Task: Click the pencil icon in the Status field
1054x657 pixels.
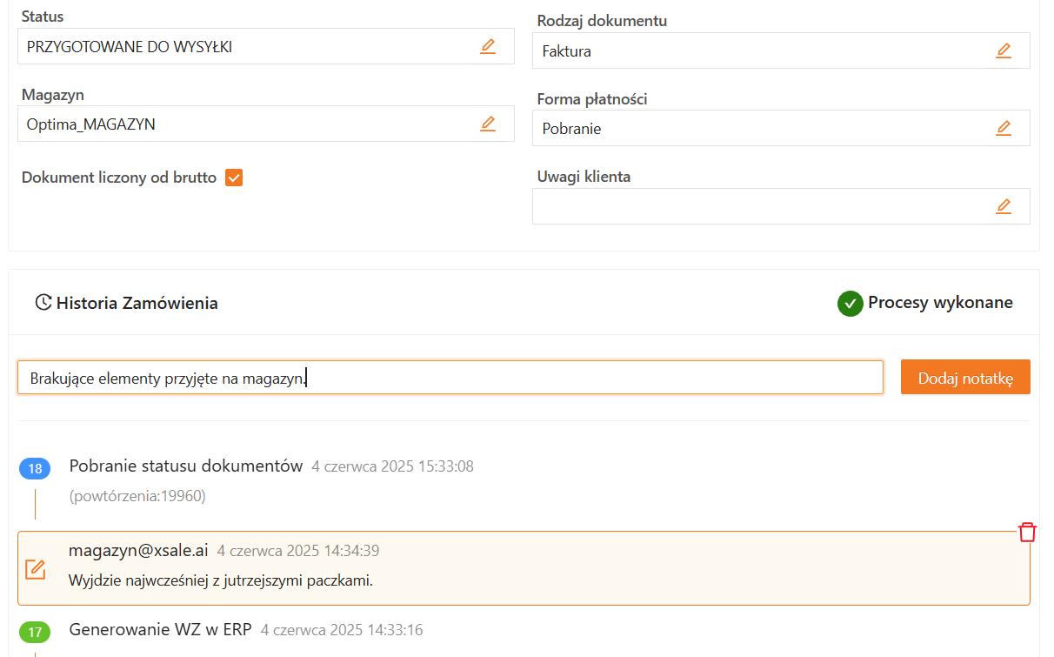Action: tap(488, 46)
